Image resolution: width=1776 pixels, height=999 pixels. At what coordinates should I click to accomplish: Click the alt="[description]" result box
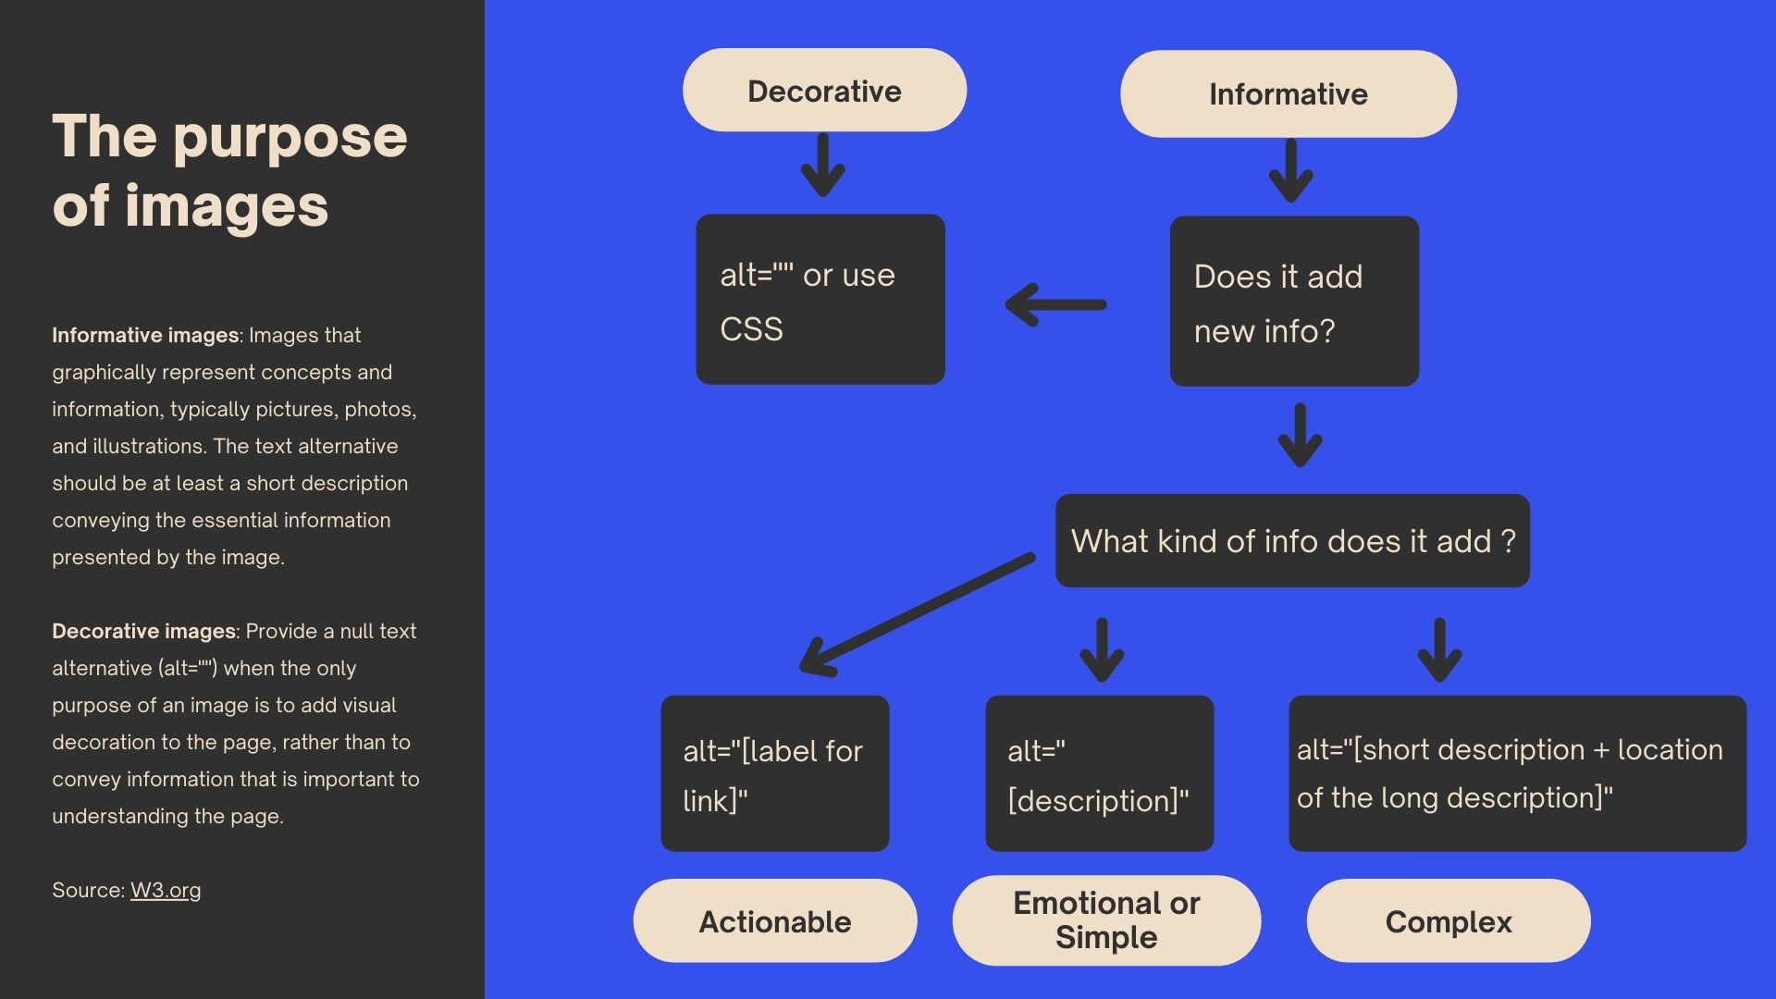[1098, 773]
